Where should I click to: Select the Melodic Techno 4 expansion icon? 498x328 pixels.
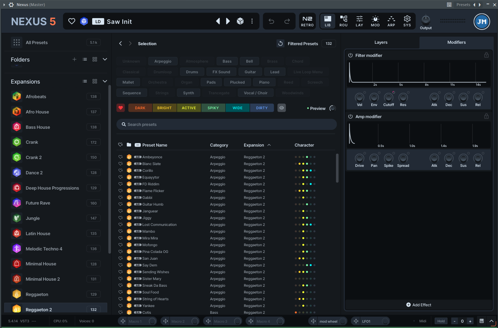(17, 249)
